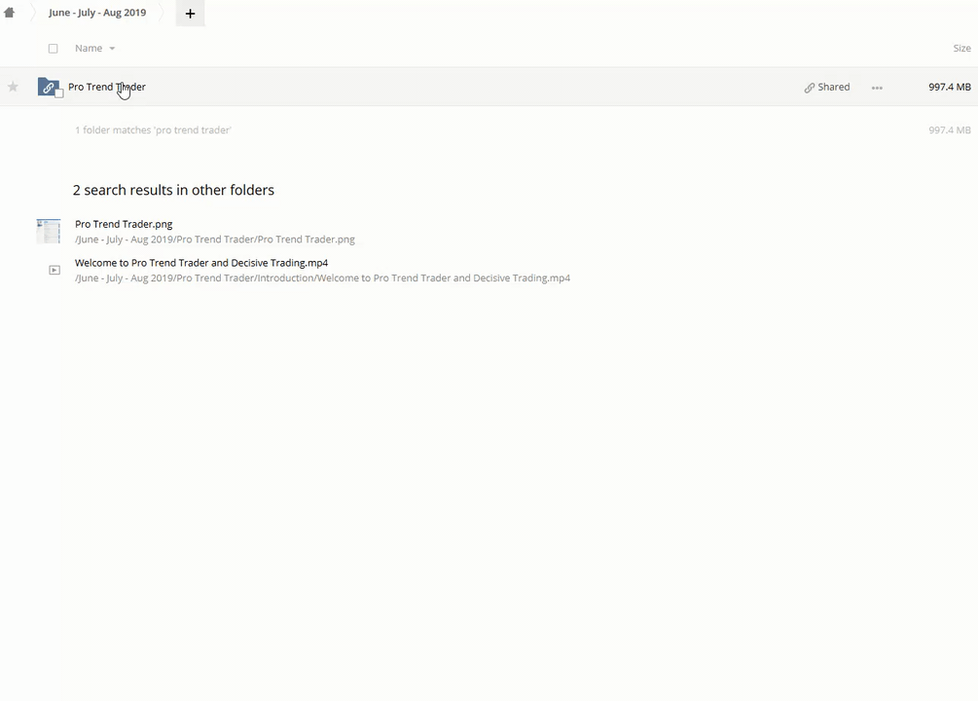Open the Pro Trend Trader folder name
The height and width of the screenshot is (701, 978).
pyautogui.click(x=106, y=87)
